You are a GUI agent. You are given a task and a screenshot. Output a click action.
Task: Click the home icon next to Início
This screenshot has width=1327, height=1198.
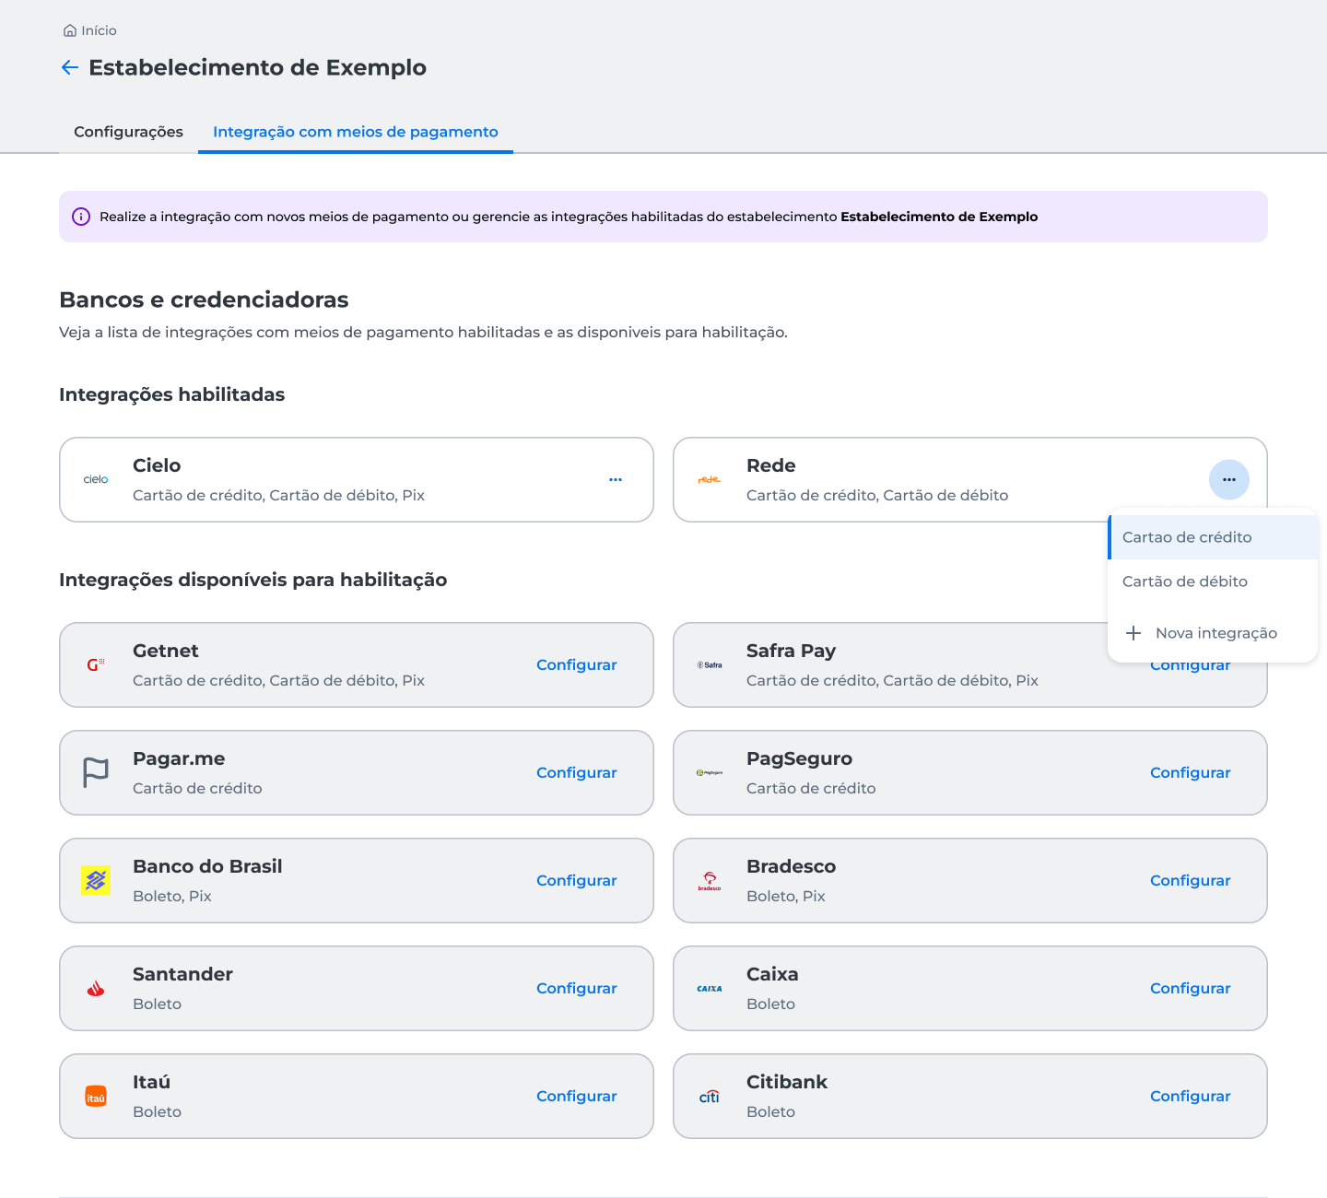[x=70, y=30]
